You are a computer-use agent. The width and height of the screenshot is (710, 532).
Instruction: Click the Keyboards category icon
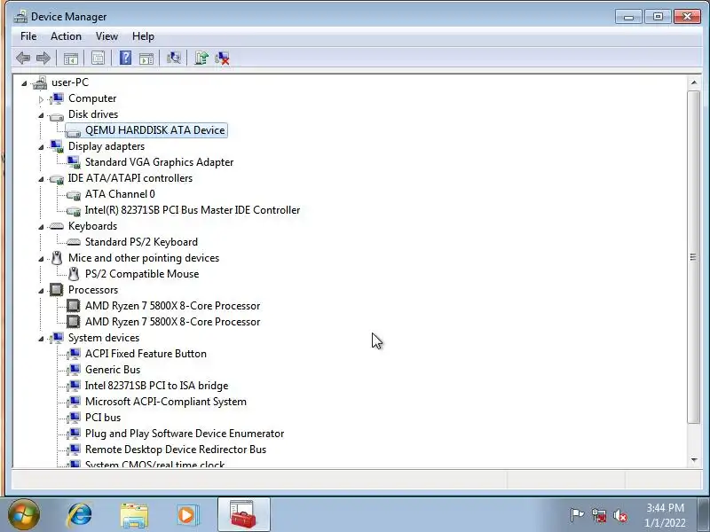coord(57,226)
